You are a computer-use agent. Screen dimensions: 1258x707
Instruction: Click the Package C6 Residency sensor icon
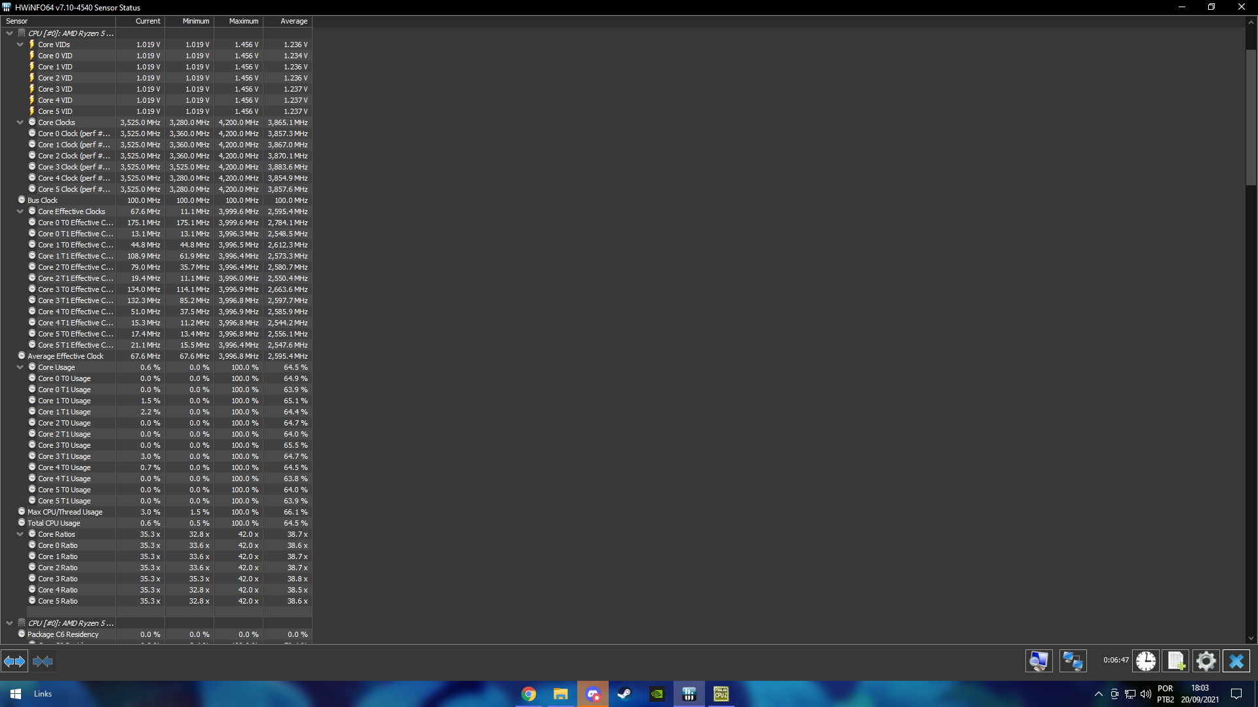click(x=22, y=634)
